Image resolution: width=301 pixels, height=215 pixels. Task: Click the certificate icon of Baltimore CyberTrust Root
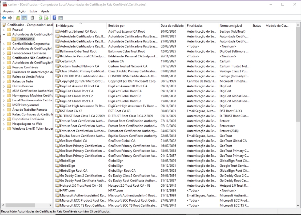[x=57, y=51]
